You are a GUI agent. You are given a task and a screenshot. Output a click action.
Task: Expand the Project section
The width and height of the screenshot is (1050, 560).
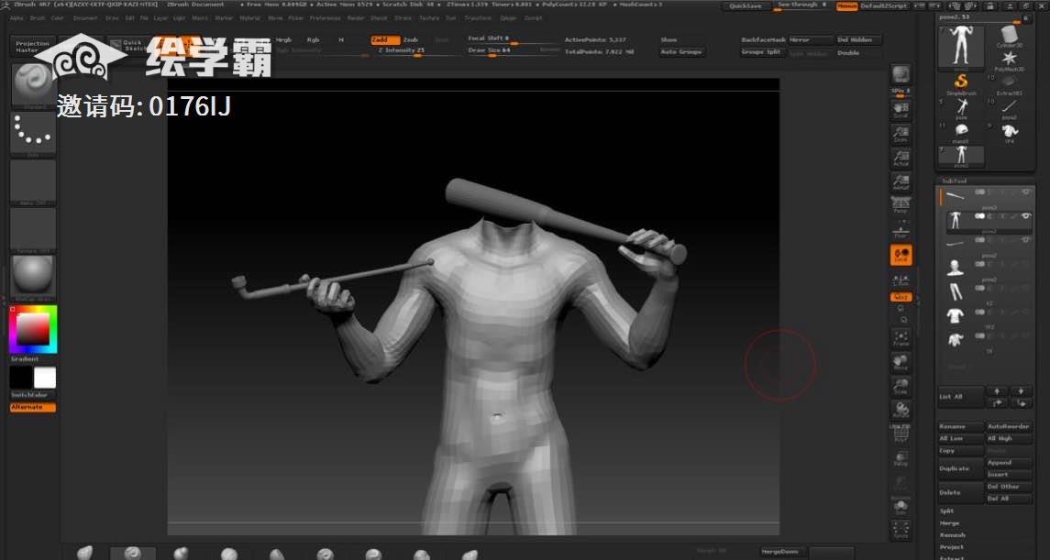tap(952, 547)
